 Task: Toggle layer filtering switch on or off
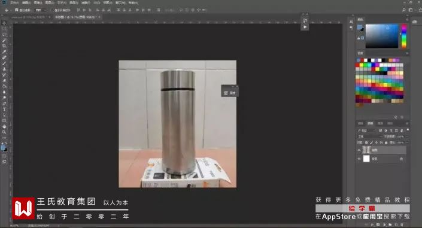[408, 130]
